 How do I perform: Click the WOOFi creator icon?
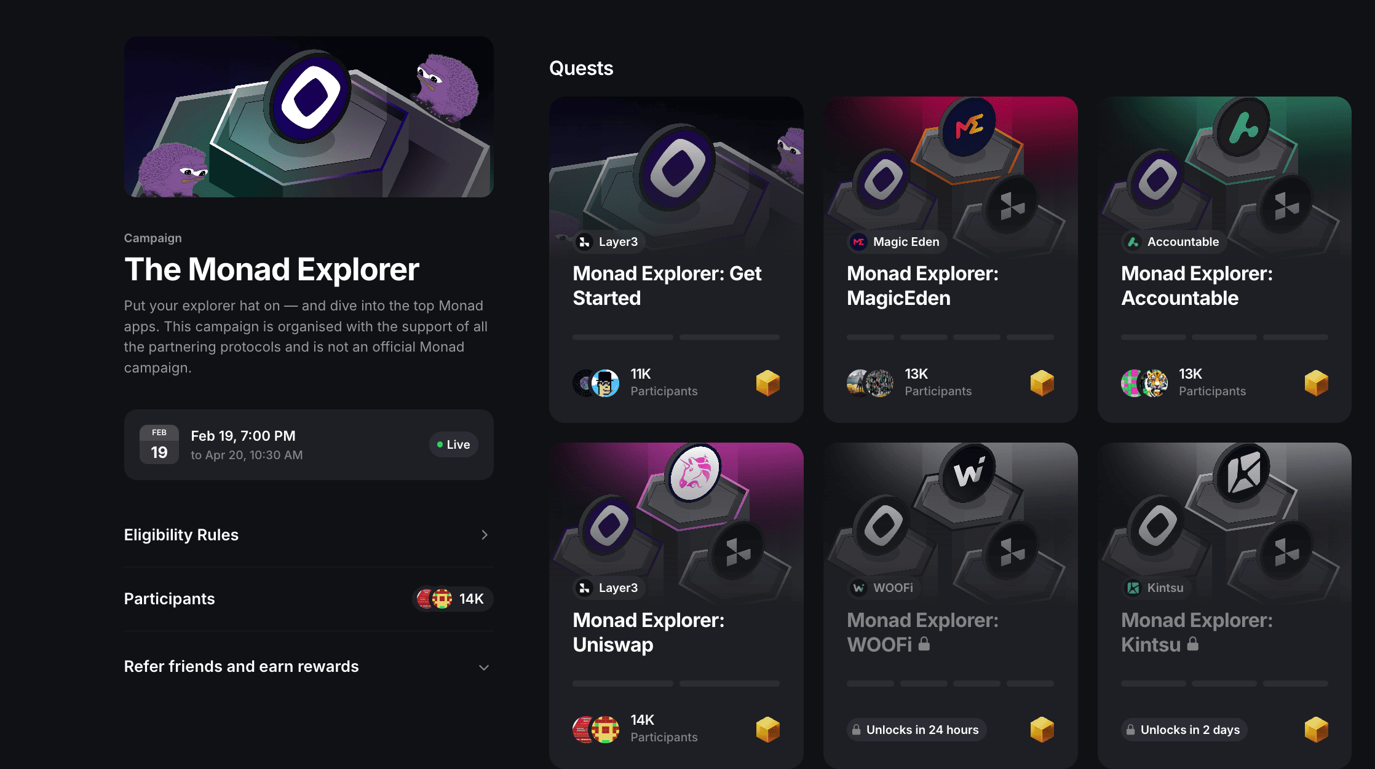point(858,588)
